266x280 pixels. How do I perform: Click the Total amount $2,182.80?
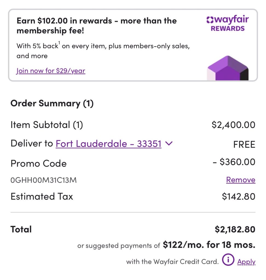[235, 229]
